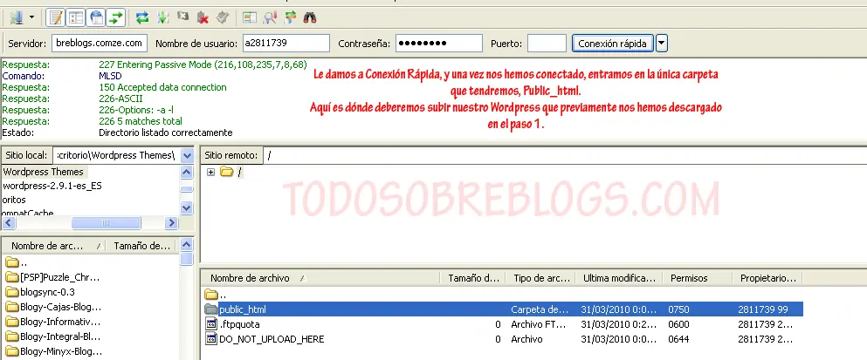This screenshot has height=360, width=867.
Task: Select Blogy-Minyx-Blog... local folder
Action: (x=53, y=351)
